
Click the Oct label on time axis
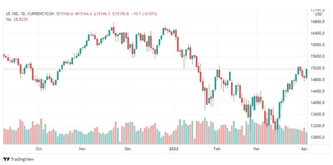(39, 149)
